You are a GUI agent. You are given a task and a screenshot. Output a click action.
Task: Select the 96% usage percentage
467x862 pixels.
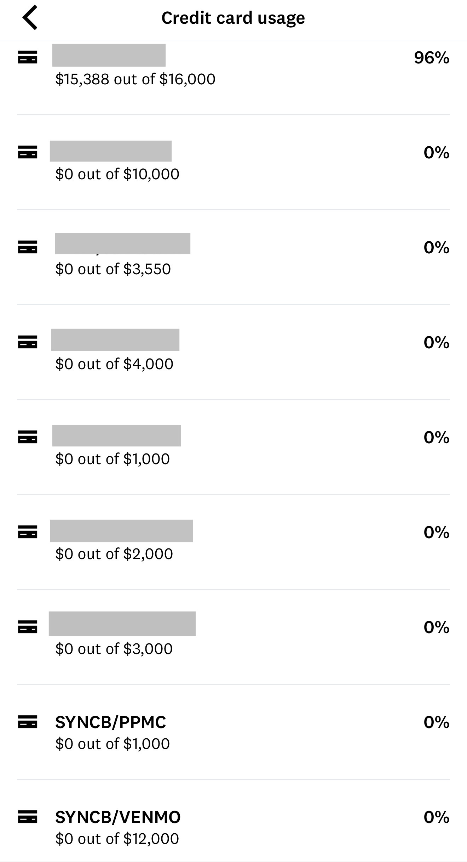point(431,58)
